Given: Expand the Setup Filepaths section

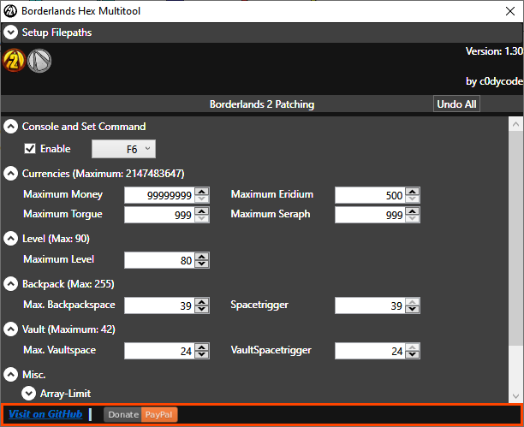Looking at the screenshot, I should pyautogui.click(x=10, y=33).
